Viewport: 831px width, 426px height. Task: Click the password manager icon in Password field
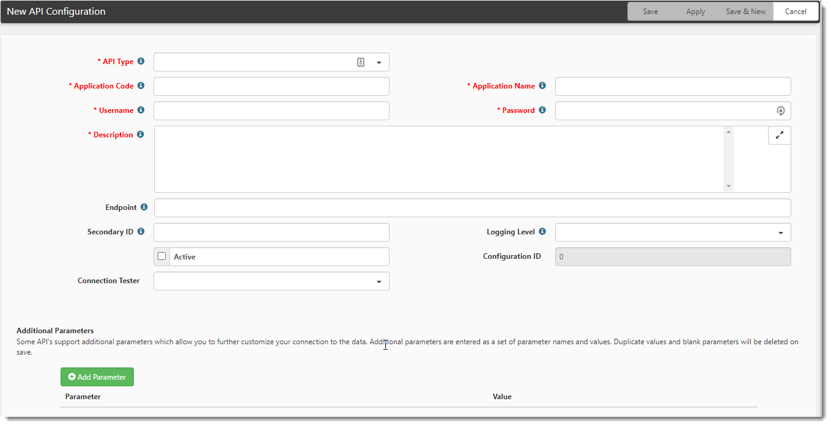click(780, 111)
